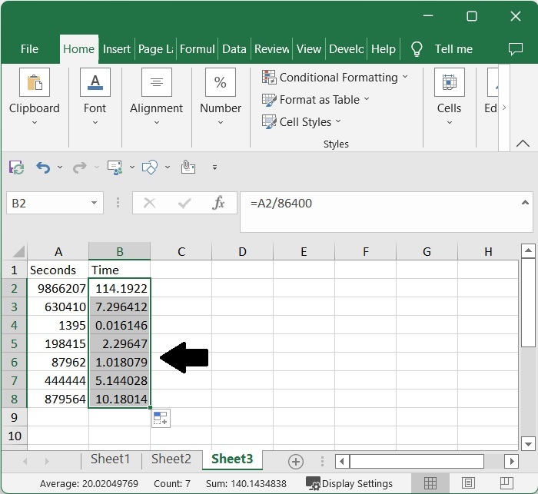Open the Shapes tool in Quick Access toolbar
The height and width of the screenshot is (494, 538).
(151, 167)
